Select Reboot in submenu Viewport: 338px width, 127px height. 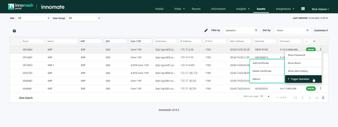click(x=267, y=79)
